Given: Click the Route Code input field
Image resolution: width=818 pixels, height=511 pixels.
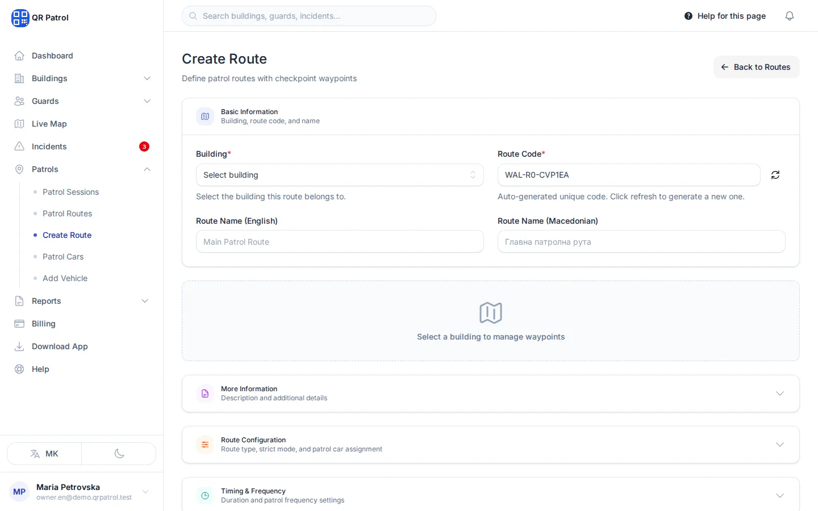Looking at the screenshot, I should pos(629,175).
